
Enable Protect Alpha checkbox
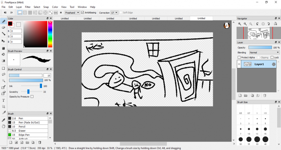click(239, 57)
